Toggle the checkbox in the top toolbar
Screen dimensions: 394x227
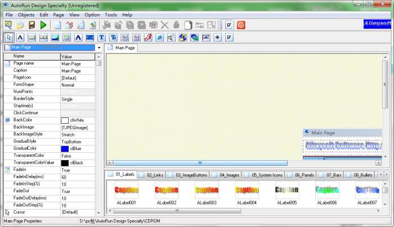(229, 25)
